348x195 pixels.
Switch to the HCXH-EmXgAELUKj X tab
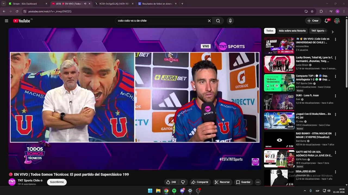pyautogui.click(x=114, y=4)
